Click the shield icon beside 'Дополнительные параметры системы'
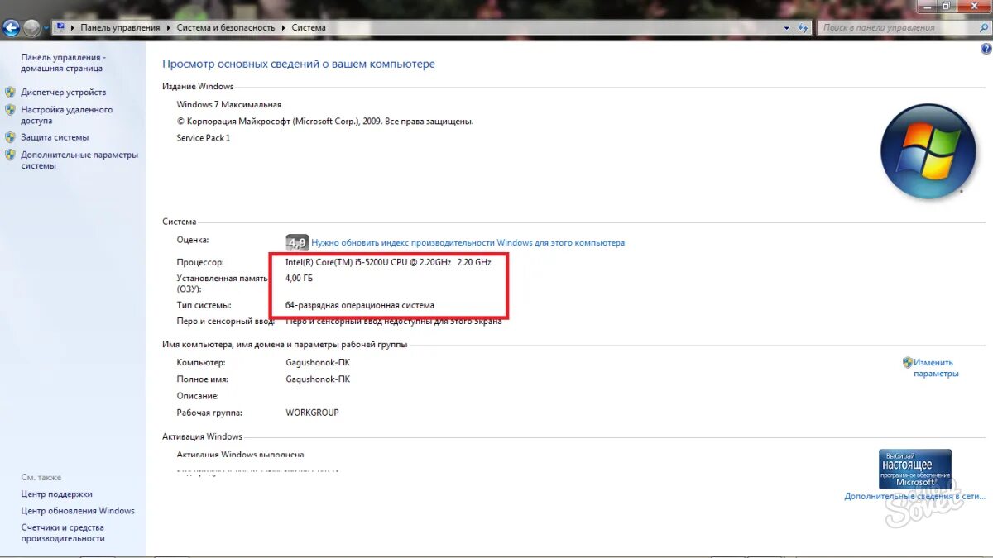 pos(10,155)
